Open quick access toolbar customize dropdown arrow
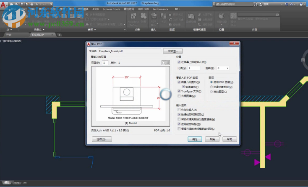The height and width of the screenshot is (187, 308). [x=51, y=4]
